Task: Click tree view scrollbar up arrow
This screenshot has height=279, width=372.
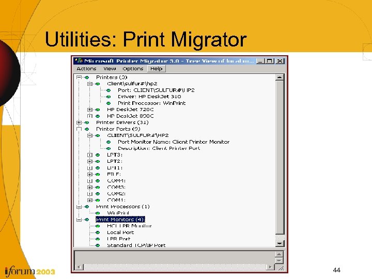Action: 280,78
